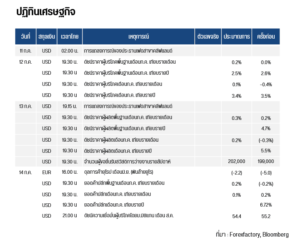Viewport: 296px width, 246px height.
Task: Select the previous value "-0.4%"
Action: [x=266, y=85]
